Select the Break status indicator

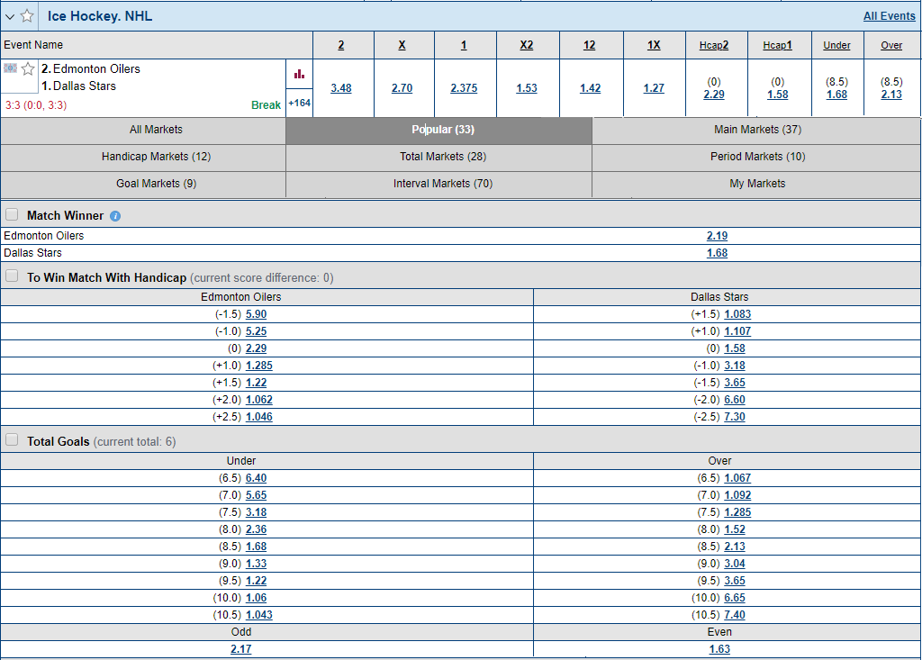point(266,104)
